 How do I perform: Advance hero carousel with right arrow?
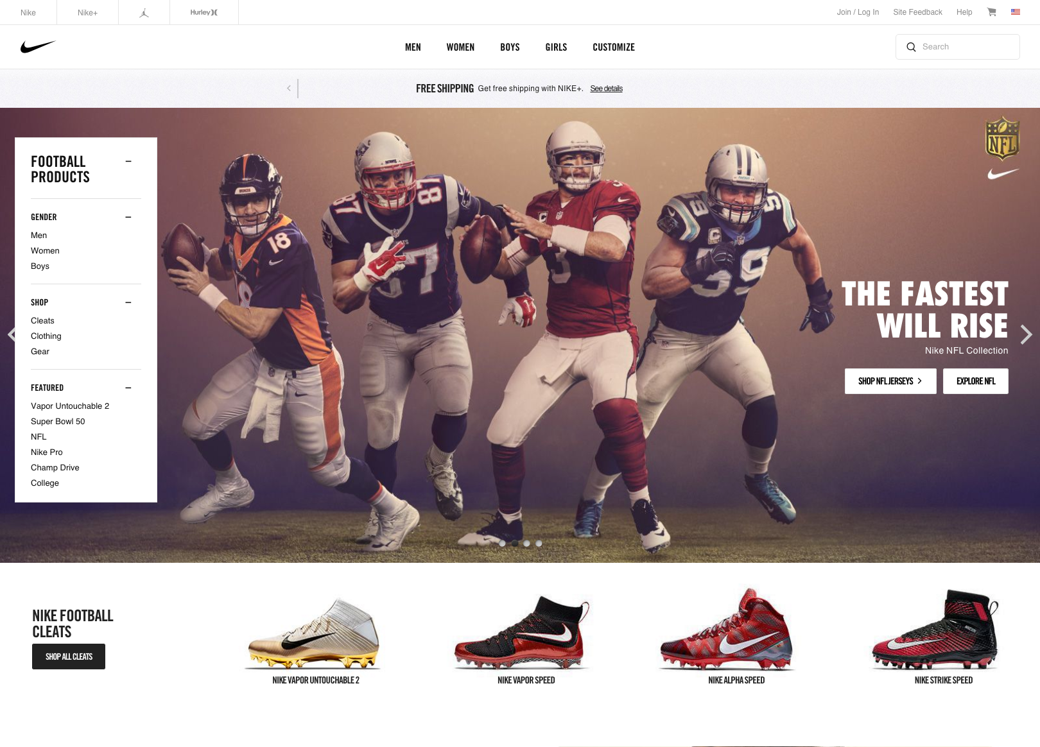(x=1026, y=334)
